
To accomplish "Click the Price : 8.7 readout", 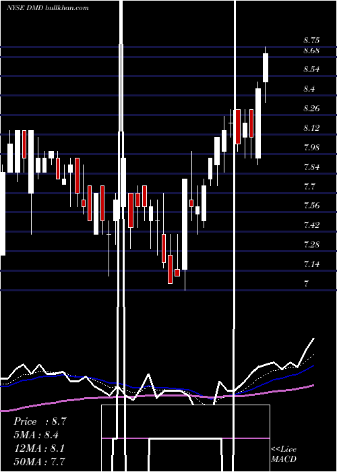I will (x=40, y=421).
